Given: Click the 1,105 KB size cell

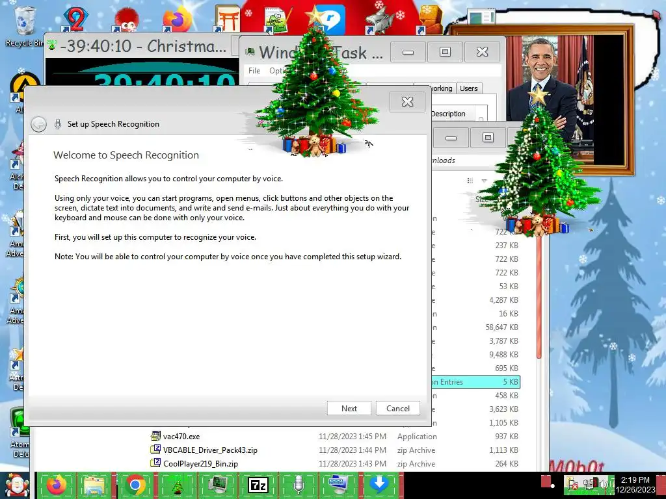Looking at the screenshot, I should coord(503,422).
